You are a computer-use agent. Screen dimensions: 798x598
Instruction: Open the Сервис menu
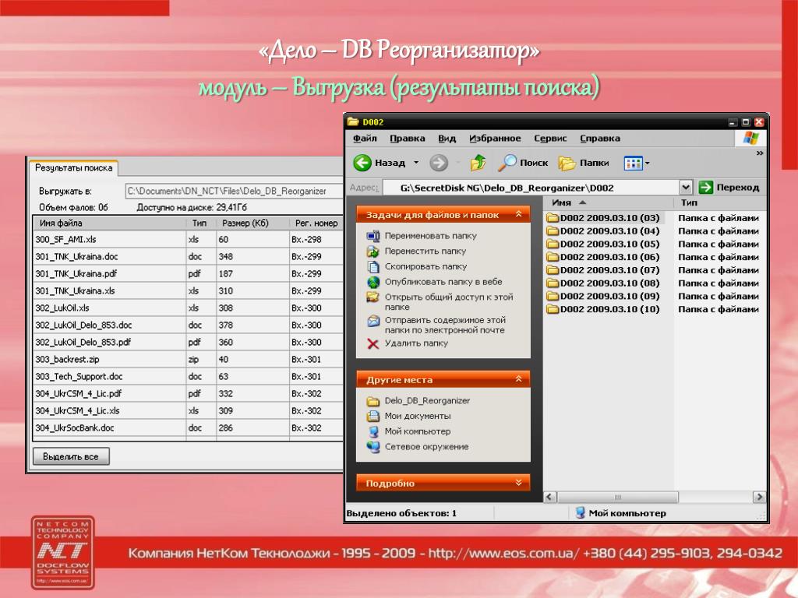(550, 139)
